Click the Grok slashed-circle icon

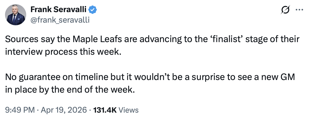285,10
